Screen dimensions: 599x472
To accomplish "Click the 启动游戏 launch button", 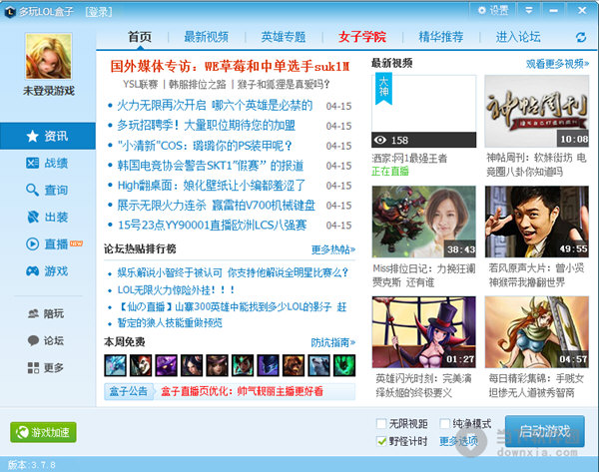I will point(545,431).
